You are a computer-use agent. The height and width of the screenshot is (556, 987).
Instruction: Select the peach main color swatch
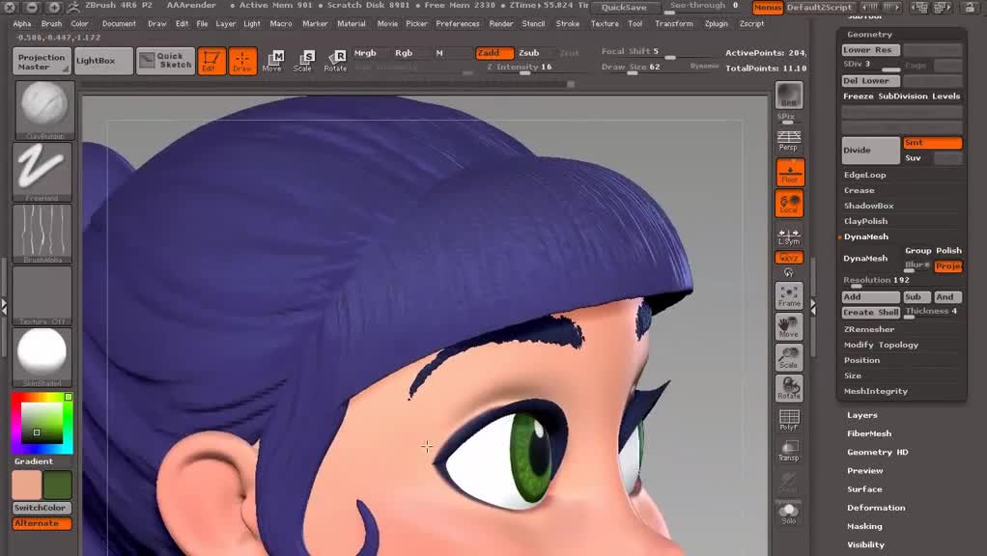point(26,486)
